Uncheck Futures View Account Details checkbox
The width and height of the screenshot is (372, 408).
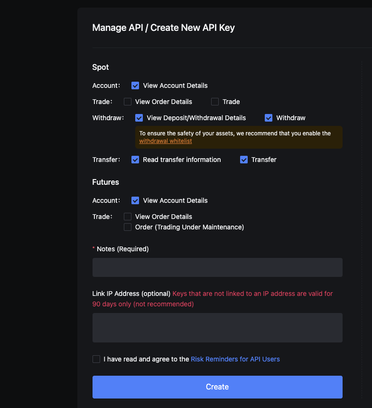tap(135, 200)
